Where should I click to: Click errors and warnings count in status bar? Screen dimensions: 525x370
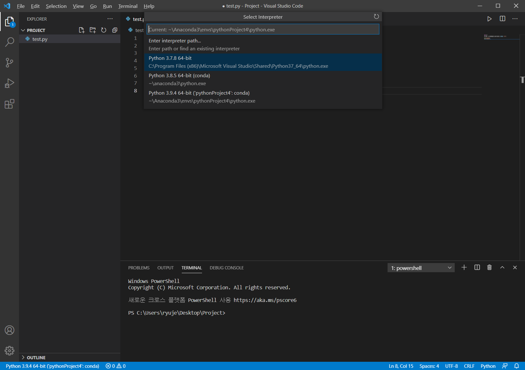coord(116,366)
